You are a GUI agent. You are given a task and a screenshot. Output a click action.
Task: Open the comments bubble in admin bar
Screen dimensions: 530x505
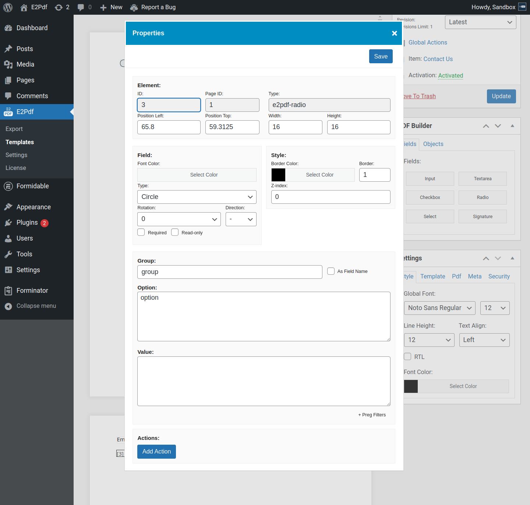pos(81,7)
